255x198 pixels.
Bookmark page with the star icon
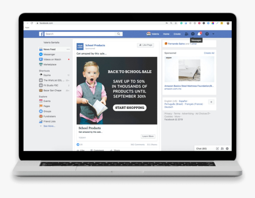[x=176, y=23]
